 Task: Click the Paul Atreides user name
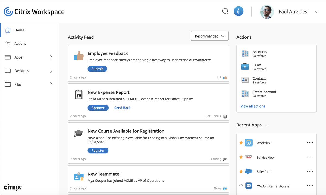293,12
